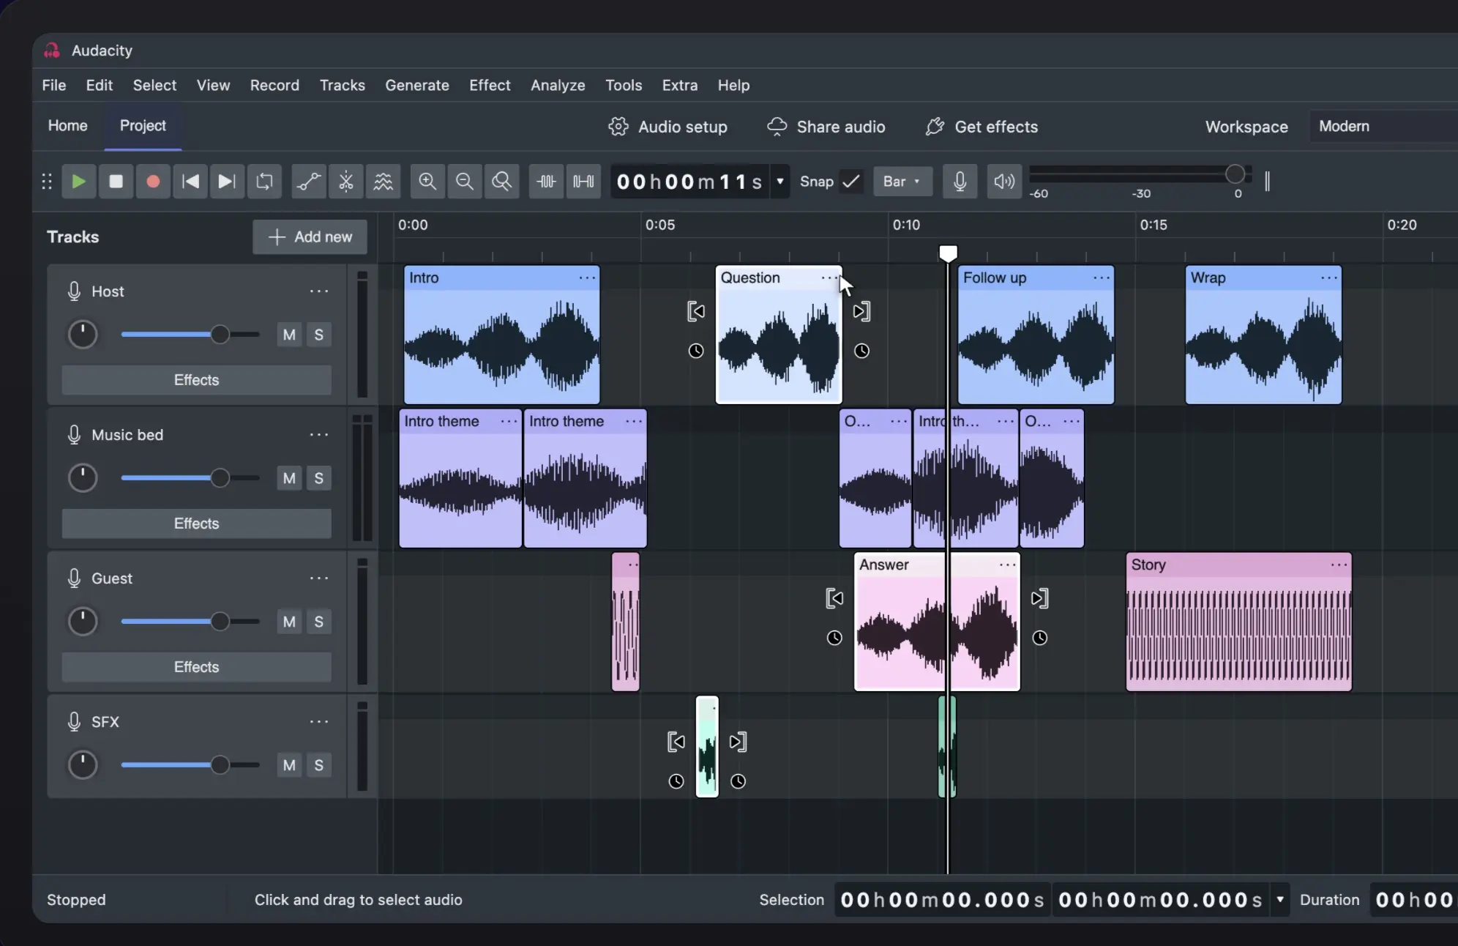Toggle the Snap checkbox
This screenshot has height=946, width=1458.
tap(850, 182)
